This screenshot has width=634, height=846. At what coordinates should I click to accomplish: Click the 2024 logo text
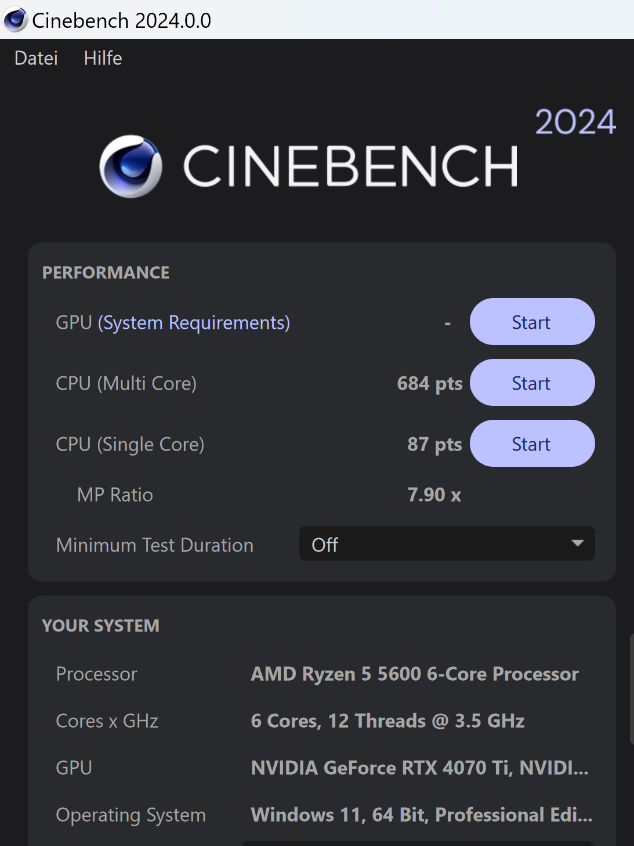click(576, 122)
